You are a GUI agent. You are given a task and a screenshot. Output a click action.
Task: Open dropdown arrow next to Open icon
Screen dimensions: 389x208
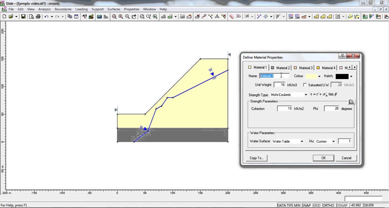point(16,17)
